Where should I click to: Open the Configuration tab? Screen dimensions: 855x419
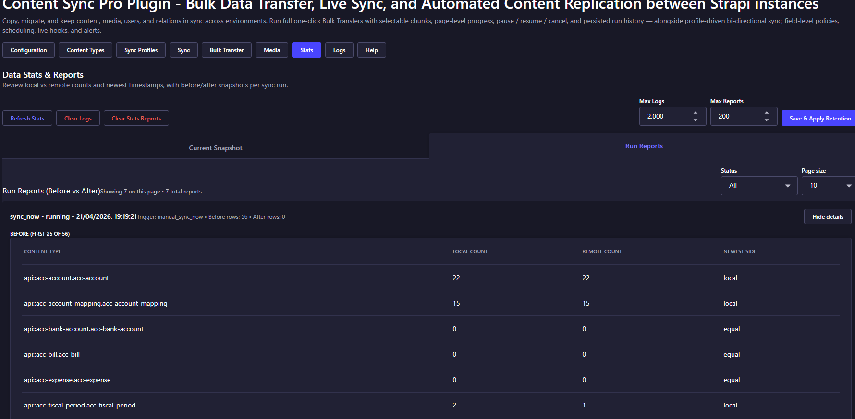tap(28, 50)
